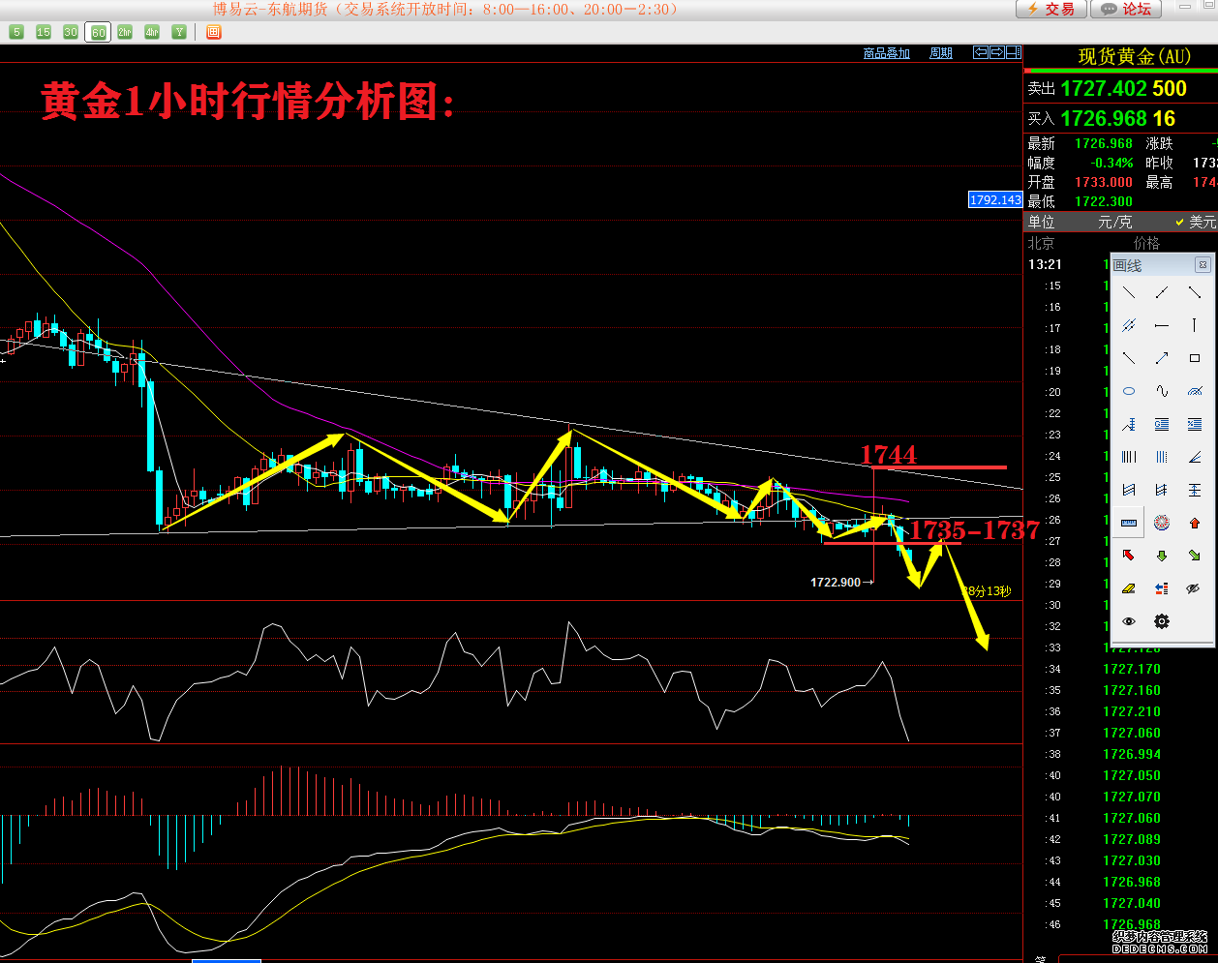Screen dimensions: 1218x963
Task: Select the vertical line tool
Action: [x=1195, y=325]
